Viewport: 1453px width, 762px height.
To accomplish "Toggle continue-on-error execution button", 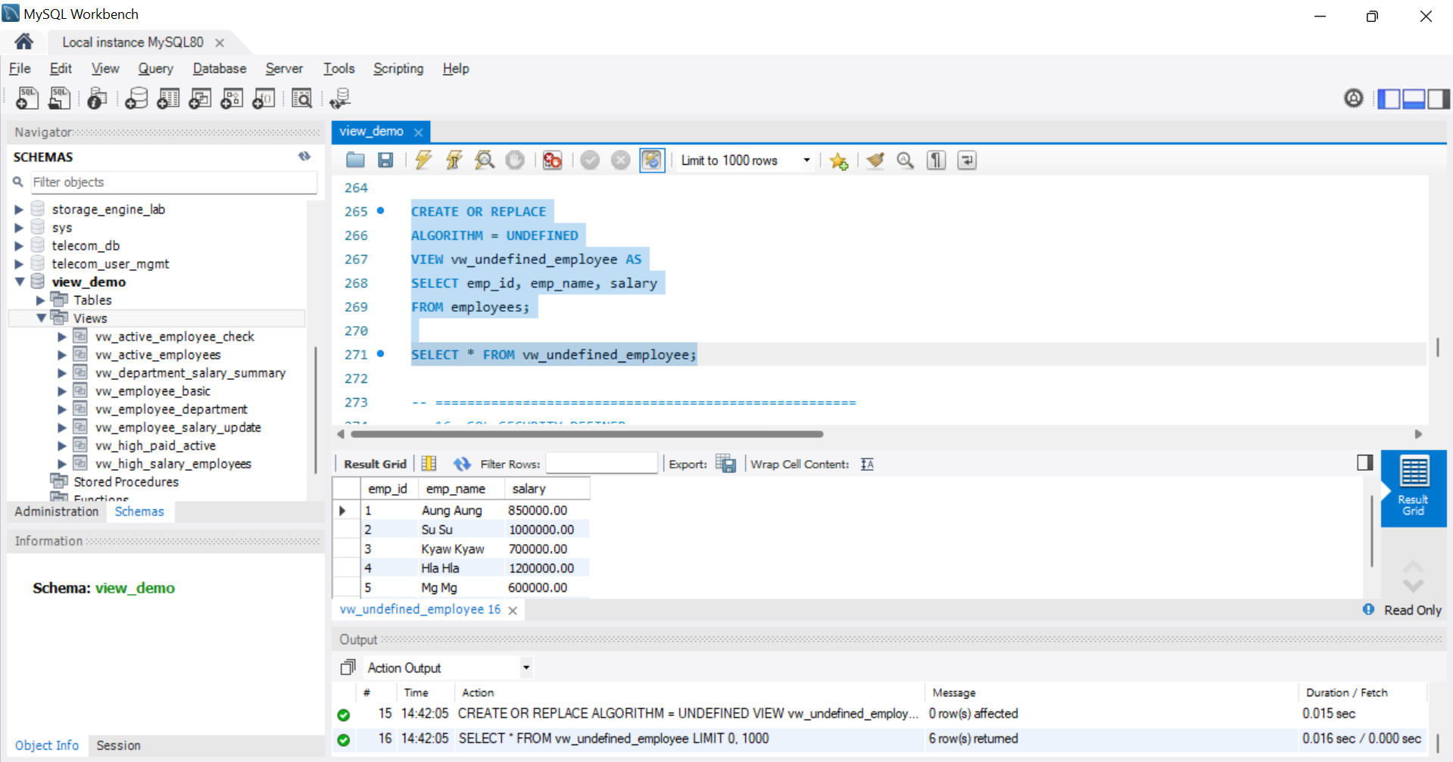I will click(553, 160).
